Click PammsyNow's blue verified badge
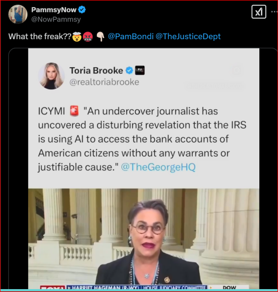 click(82, 9)
